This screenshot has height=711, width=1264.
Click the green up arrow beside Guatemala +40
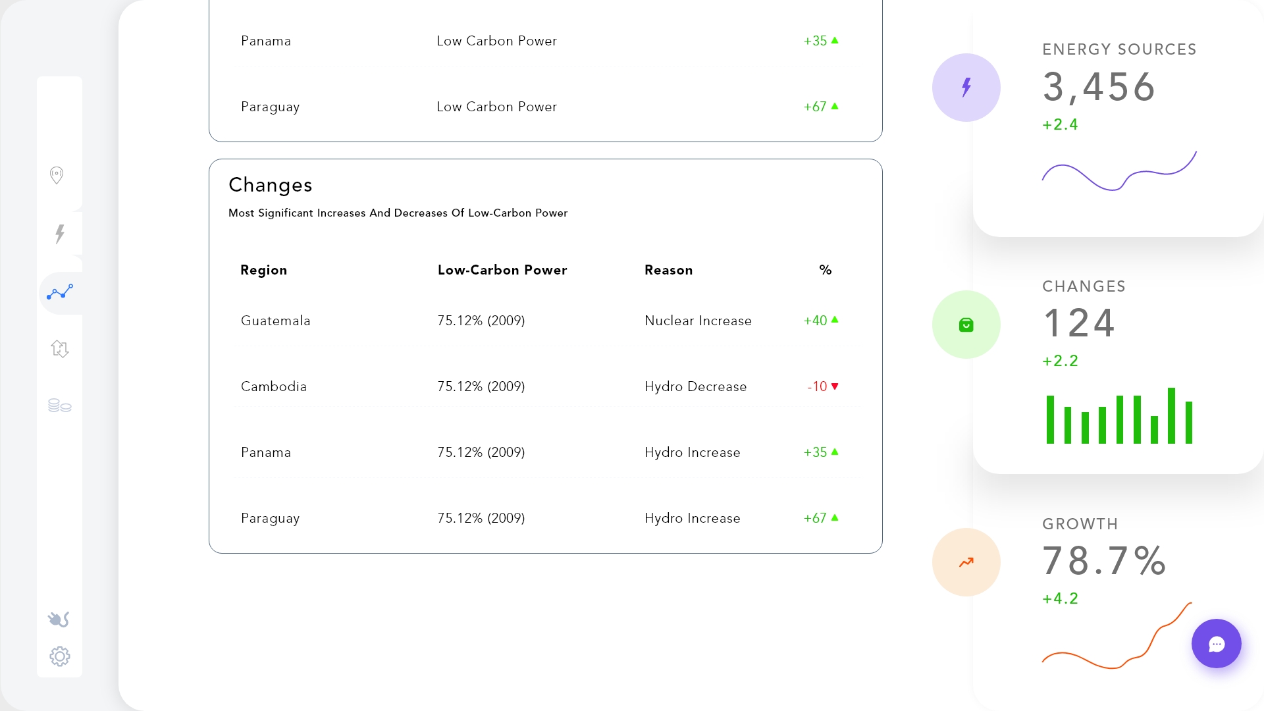click(x=835, y=320)
